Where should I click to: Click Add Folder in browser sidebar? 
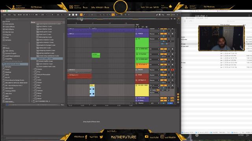click(x=9, y=101)
